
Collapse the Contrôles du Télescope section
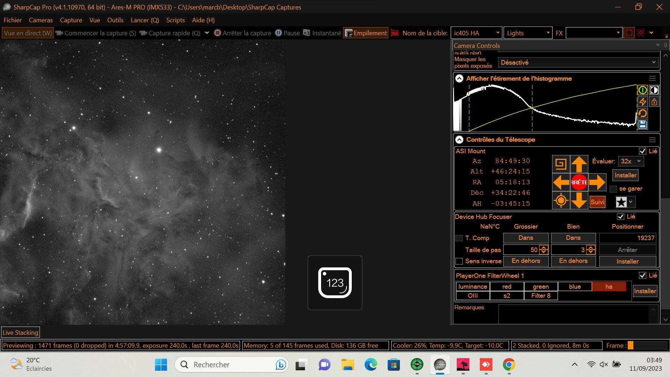tap(459, 140)
